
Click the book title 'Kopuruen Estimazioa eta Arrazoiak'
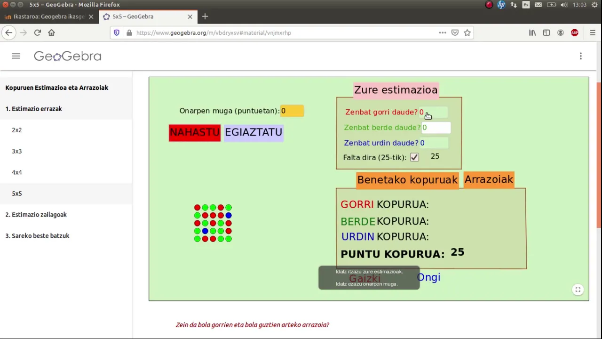click(57, 88)
